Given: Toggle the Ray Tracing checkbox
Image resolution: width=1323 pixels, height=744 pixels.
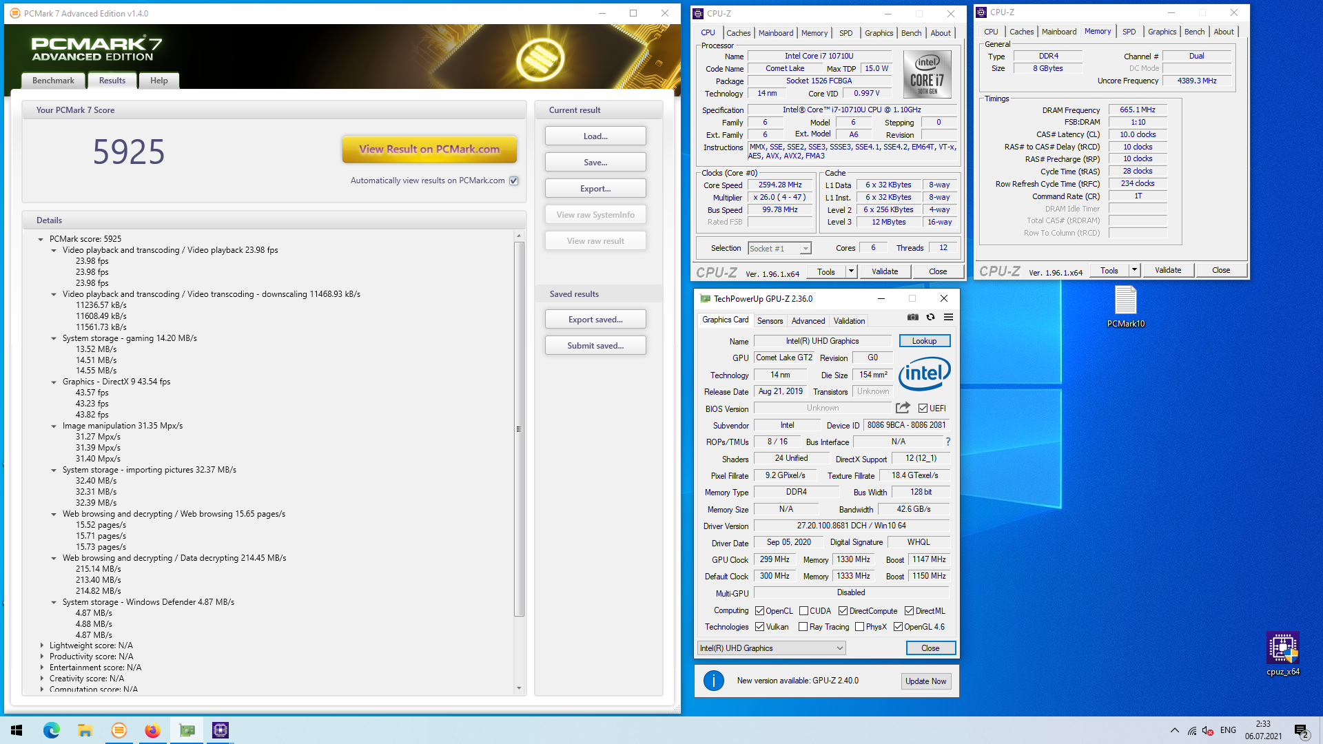Looking at the screenshot, I should tap(803, 626).
